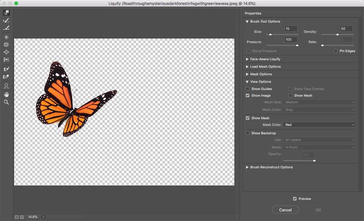Click the brush Size input field
This screenshot has width=364, height=221.
coord(291,29)
